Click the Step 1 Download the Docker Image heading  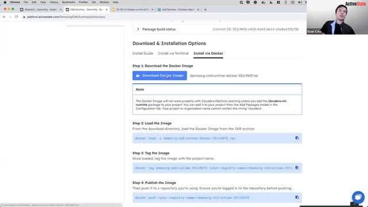pos(163,66)
